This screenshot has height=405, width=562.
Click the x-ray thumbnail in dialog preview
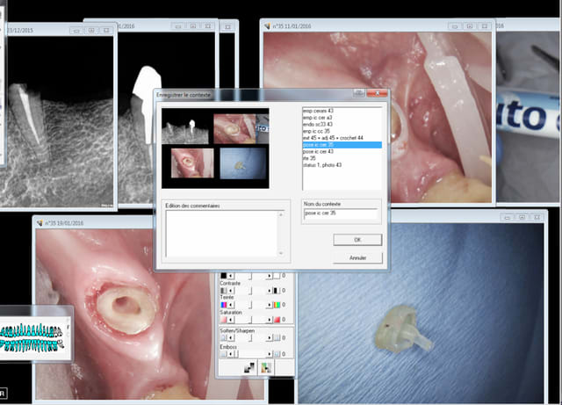click(x=186, y=128)
